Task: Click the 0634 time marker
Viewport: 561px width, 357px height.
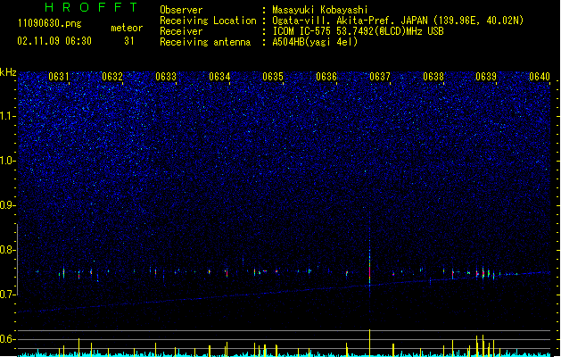Action: click(219, 77)
